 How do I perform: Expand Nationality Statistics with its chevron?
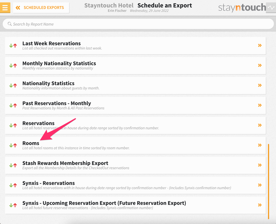click(259, 85)
